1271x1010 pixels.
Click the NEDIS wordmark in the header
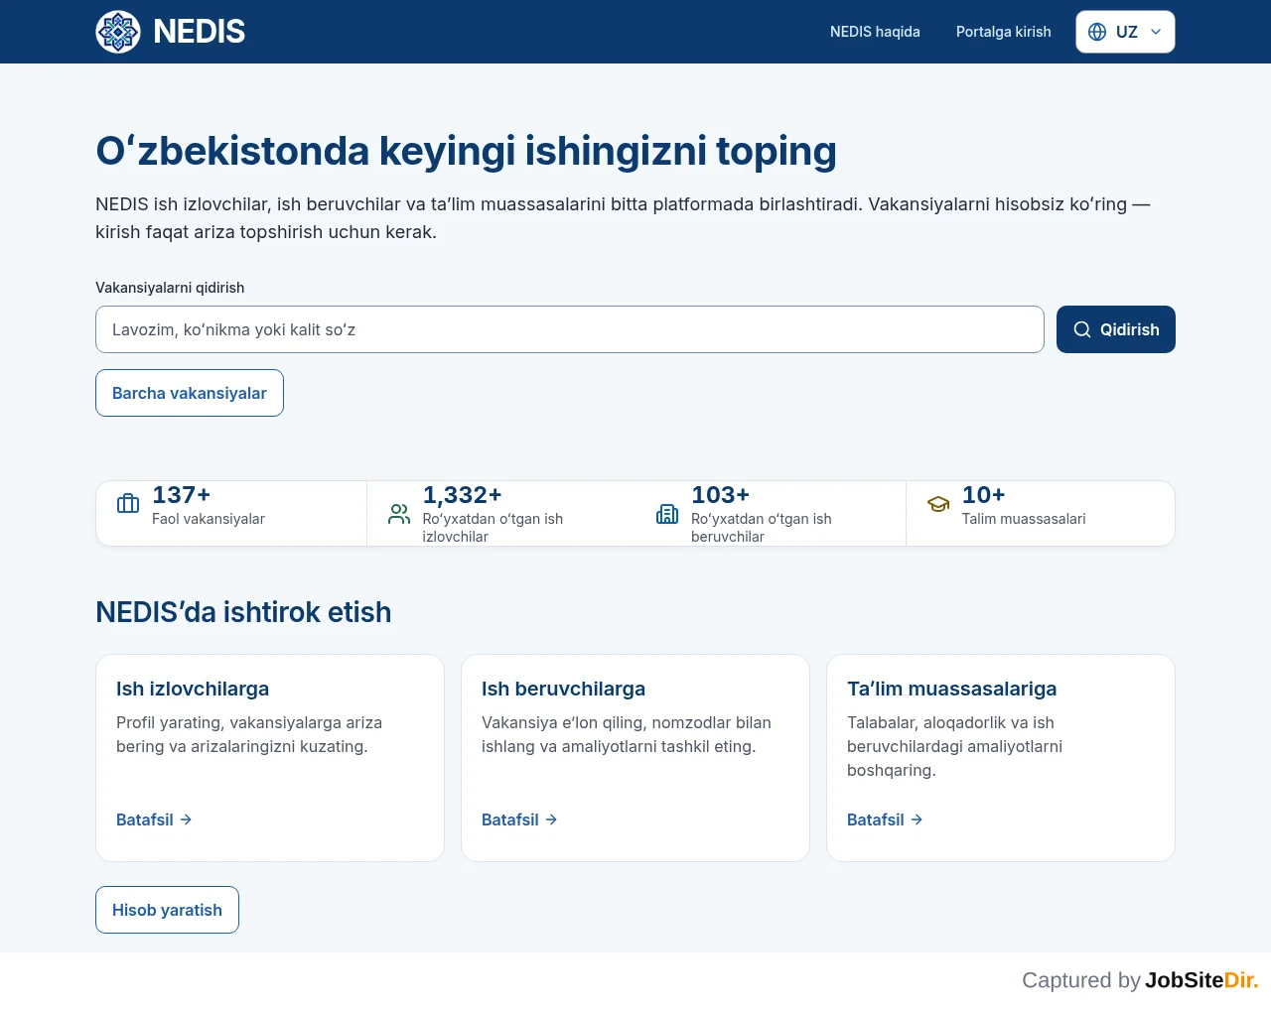pyautogui.click(x=199, y=32)
